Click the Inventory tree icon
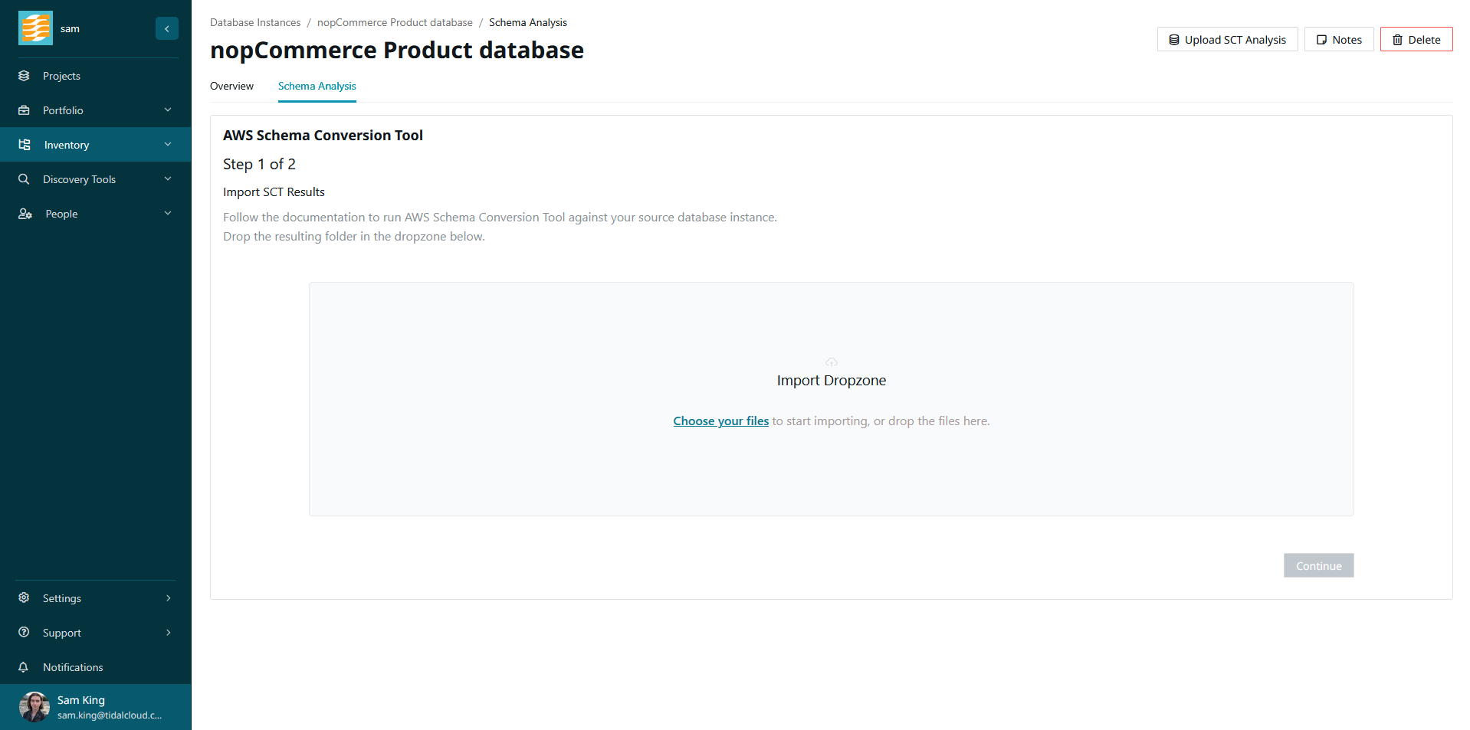The height and width of the screenshot is (730, 1470). [x=25, y=145]
